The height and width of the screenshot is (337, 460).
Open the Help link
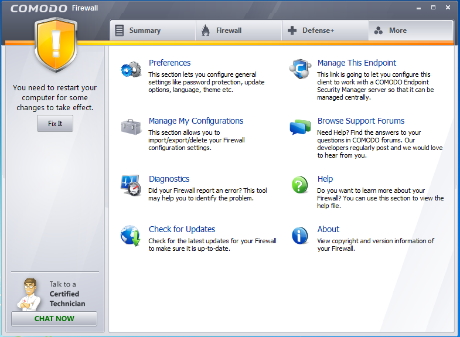click(325, 179)
